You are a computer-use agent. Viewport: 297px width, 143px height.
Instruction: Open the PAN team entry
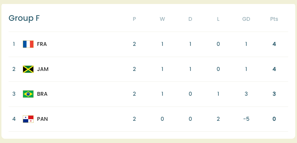pos(42,119)
